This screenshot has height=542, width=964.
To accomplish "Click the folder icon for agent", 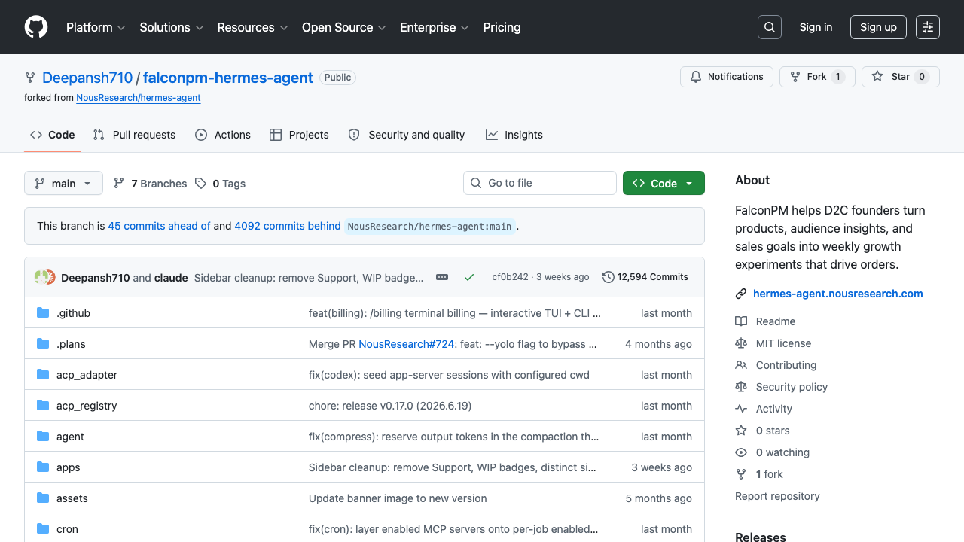I will pos(43,437).
